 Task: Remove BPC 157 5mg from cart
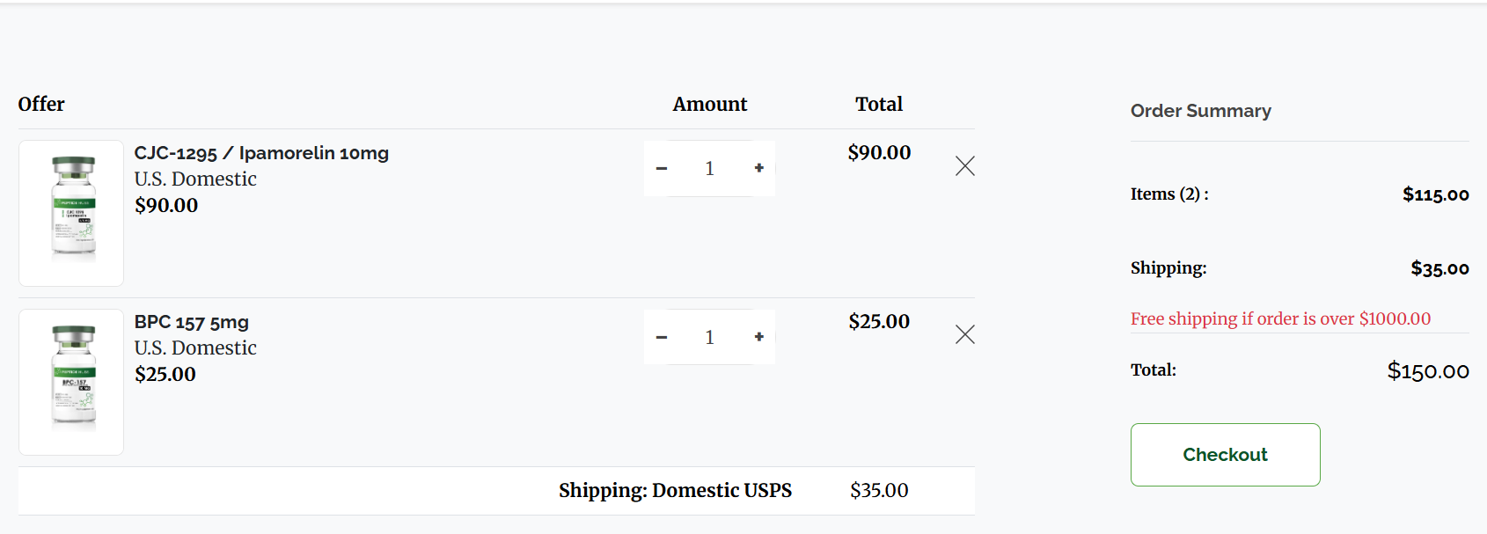(965, 335)
